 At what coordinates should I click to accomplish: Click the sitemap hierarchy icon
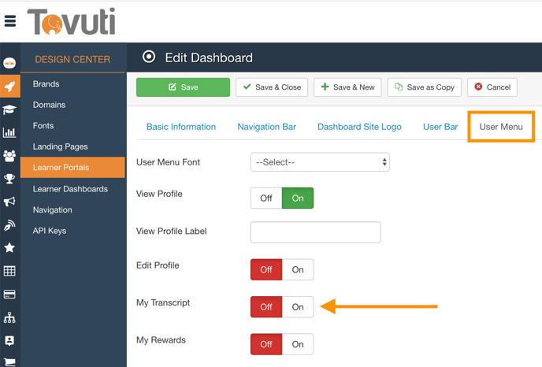pos(9,317)
